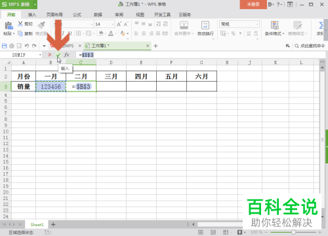Open the fill color dropdown arrow
Viewport: 328px width, 236px height.
tap(106, 33)
